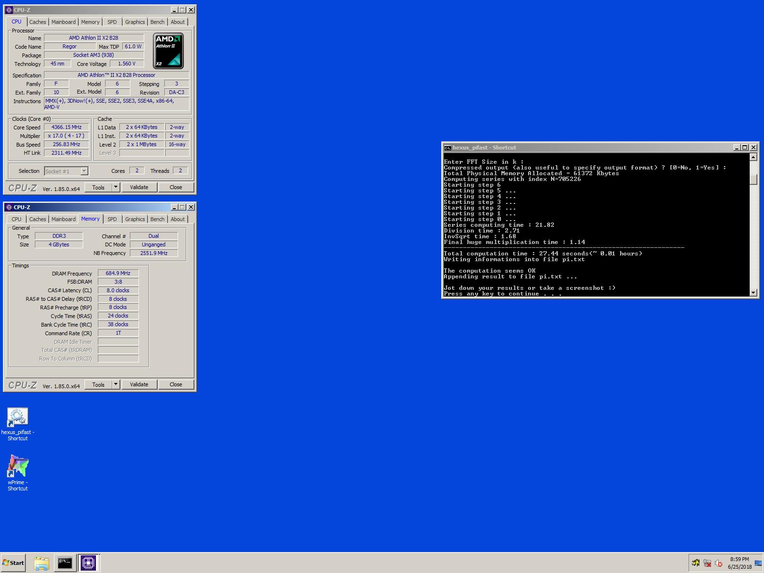This screenshot has height=573, width=764.
Task: Open the muted volume tray icon
Action: pos(719,563)
